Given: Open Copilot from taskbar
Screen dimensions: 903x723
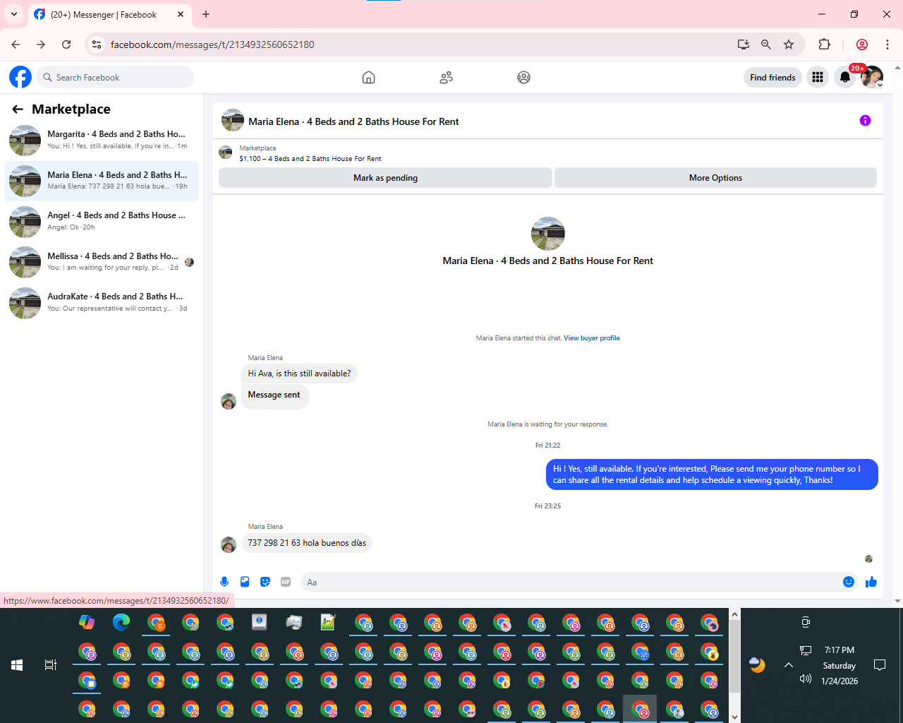Looking at the screenshot, I should [x=87, y=622].
